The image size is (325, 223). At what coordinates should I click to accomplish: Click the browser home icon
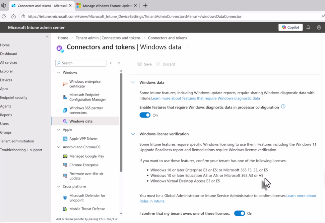point(14,16)
